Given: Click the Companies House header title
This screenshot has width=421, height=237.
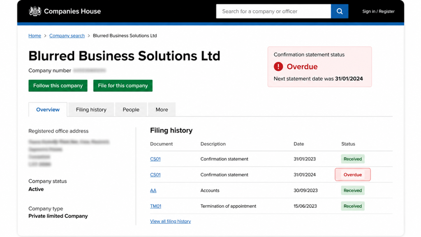Looking at the screenshot, I should 72,11.
